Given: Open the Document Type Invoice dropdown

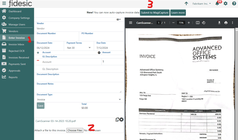Looking at the screenshot, I should 79,100.
